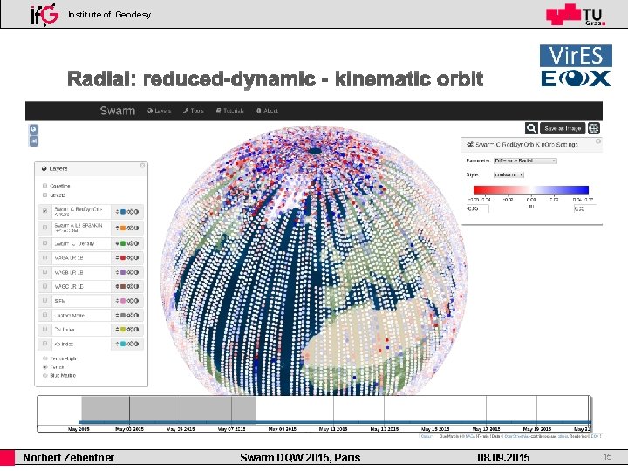Select the Terrain-Light base map radio
This screenshot has width=628, height=471.
[x=44, y=358]
